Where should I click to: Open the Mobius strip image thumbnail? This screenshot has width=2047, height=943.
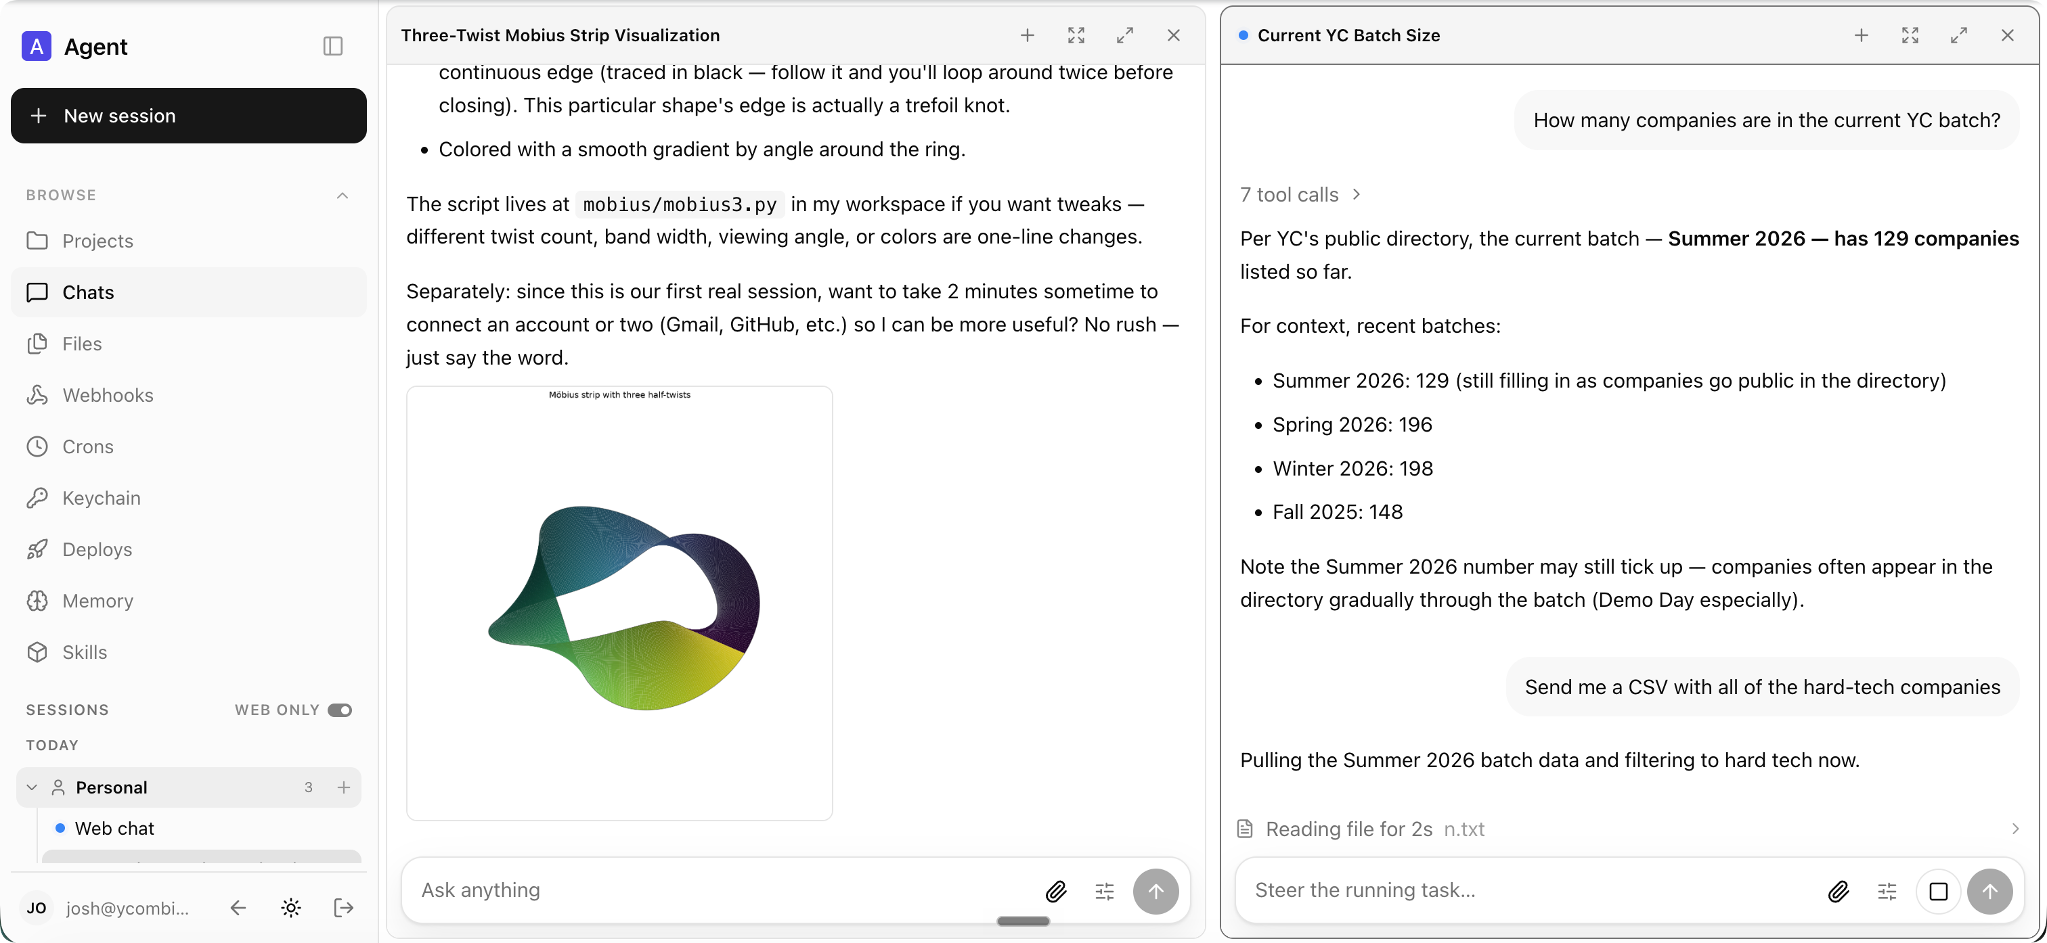[x=619, y=603]
